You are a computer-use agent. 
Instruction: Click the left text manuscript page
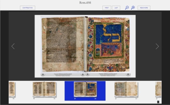63,45
